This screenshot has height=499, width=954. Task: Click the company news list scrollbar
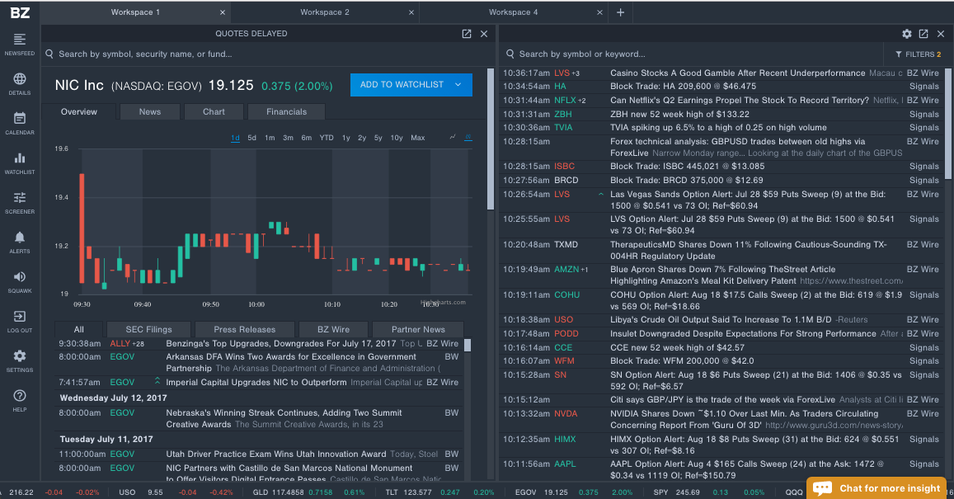click(x=468, y=345)
